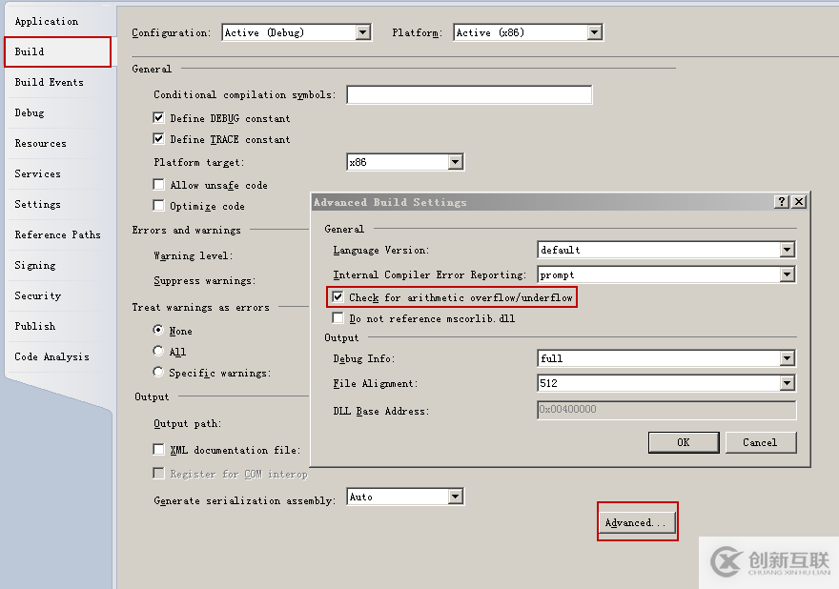Click the OK button
The width and height of the screenshot is (839, 589).
click(x=684, y=442)
